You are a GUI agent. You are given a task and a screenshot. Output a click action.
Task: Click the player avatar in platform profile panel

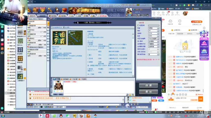click(x=129, y=11)
